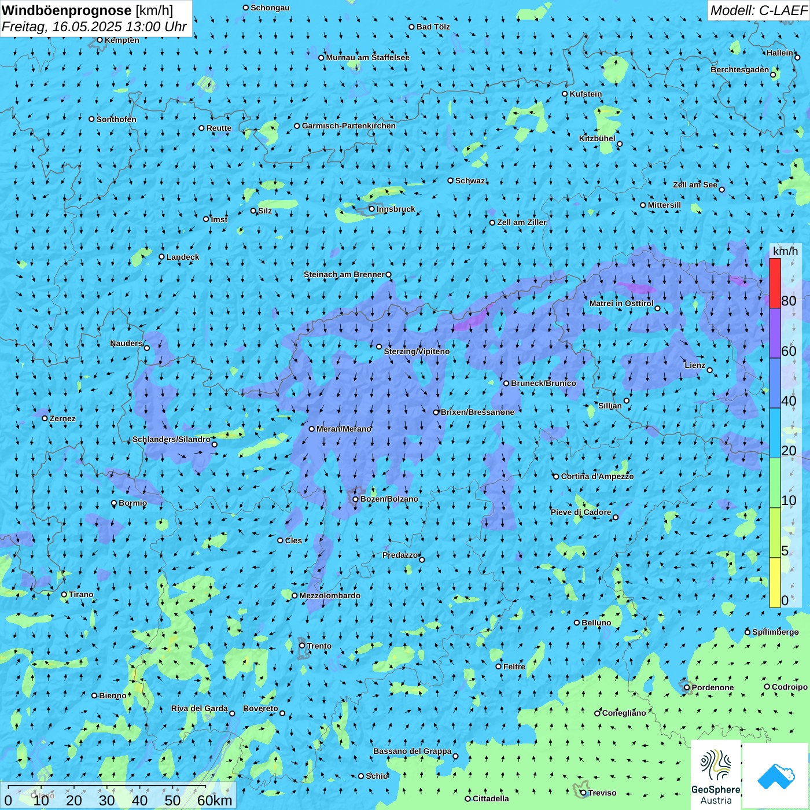Screen dimensions: 810x810
Task: Click the Bad Tölz city label
Action: tap(433, 27)
